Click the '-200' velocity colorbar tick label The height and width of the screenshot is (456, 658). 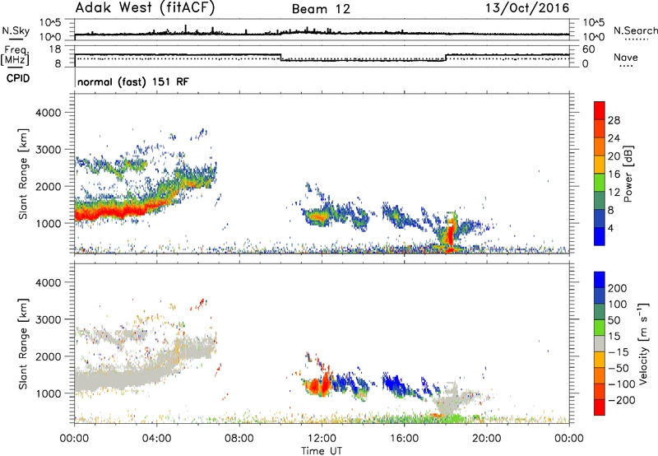(622, 400)
